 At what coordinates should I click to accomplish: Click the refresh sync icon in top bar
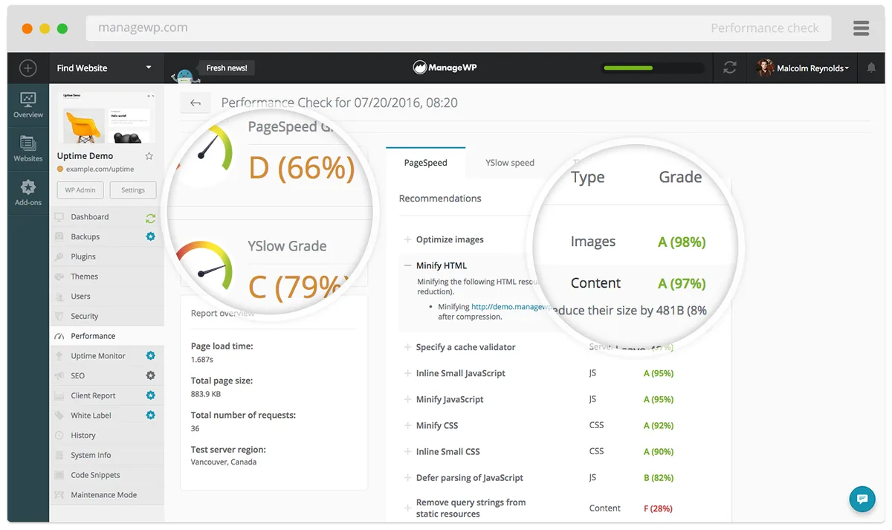pyautogui.click(x=730, y=68)
